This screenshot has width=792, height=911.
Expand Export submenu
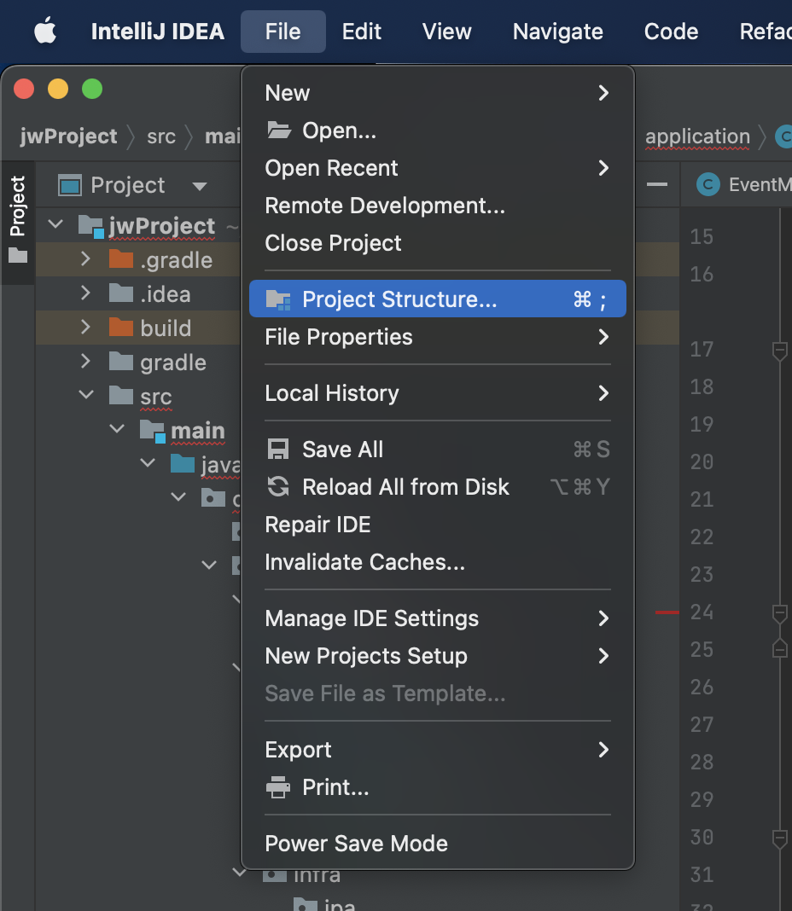[x=437, y=750]
